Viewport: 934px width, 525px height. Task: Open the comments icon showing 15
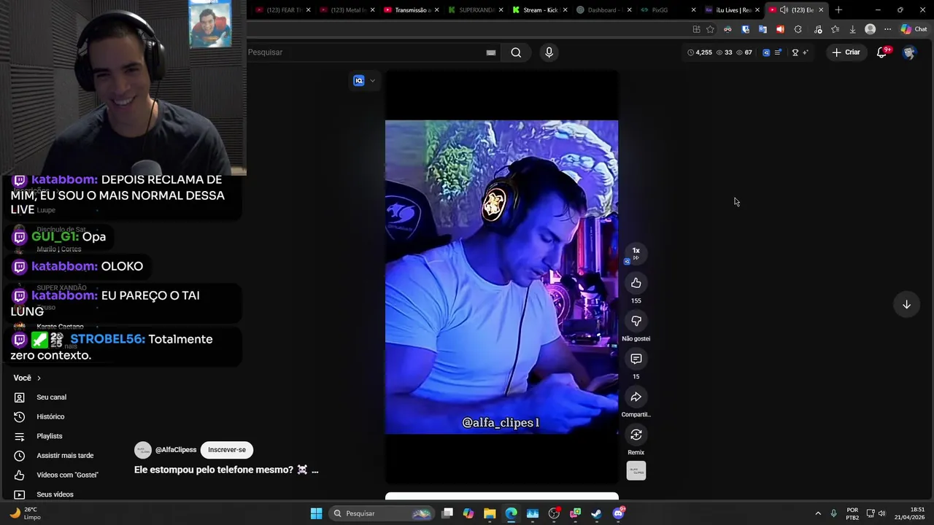click(636, 359)
